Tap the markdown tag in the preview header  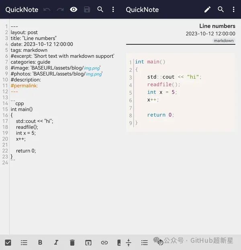tap(224, 41)
